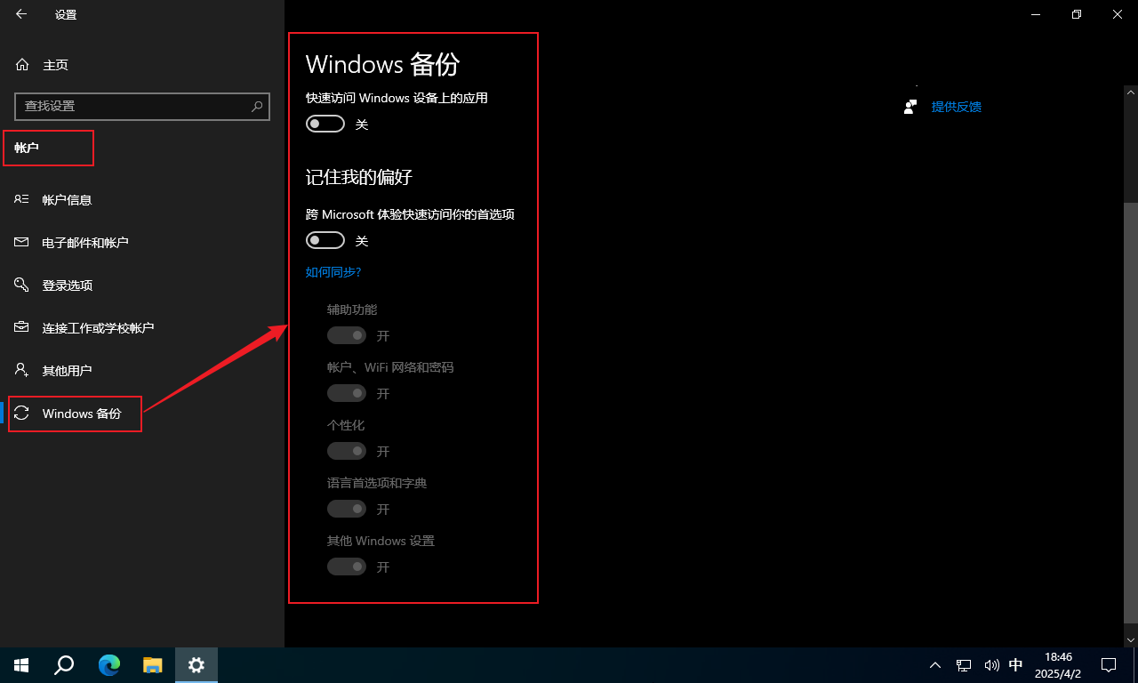Click the scrollbar down arrow
Viewport: 1138px width, 683px height.
tap(1130, 639)
